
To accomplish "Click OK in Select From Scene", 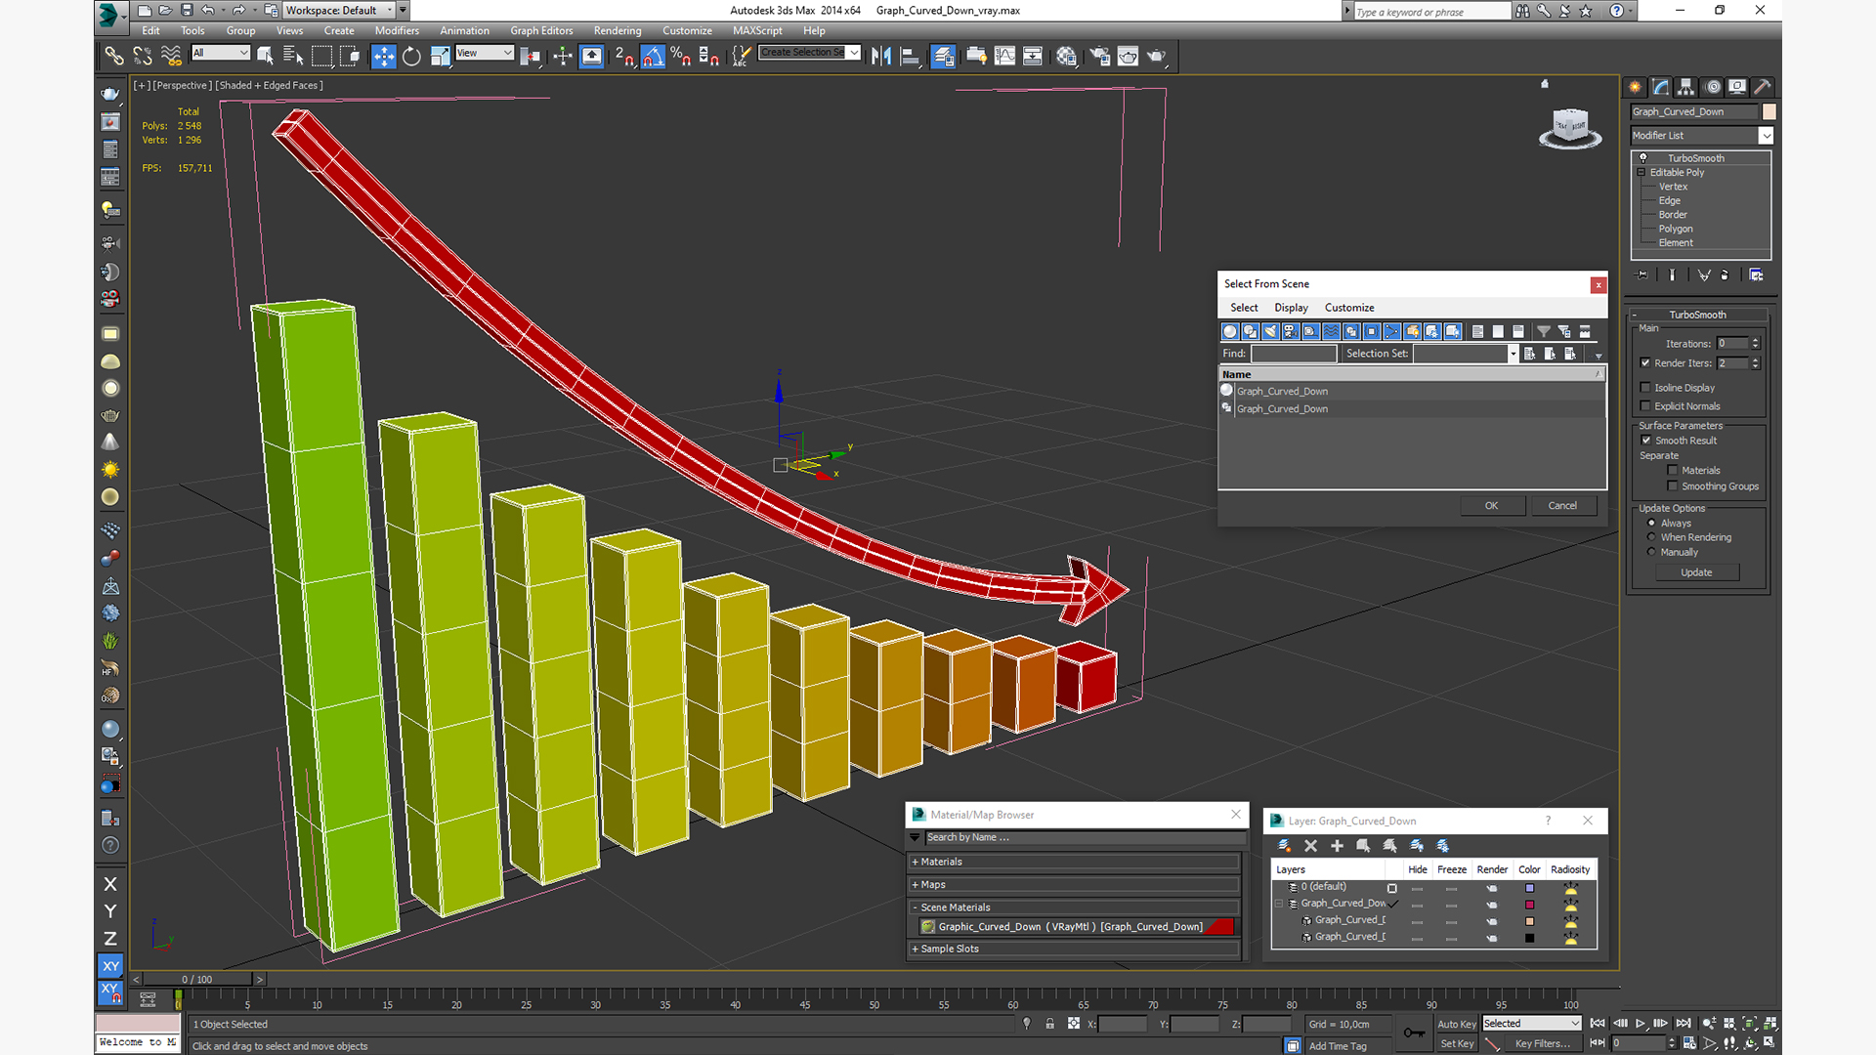I will pos(1492,506).
